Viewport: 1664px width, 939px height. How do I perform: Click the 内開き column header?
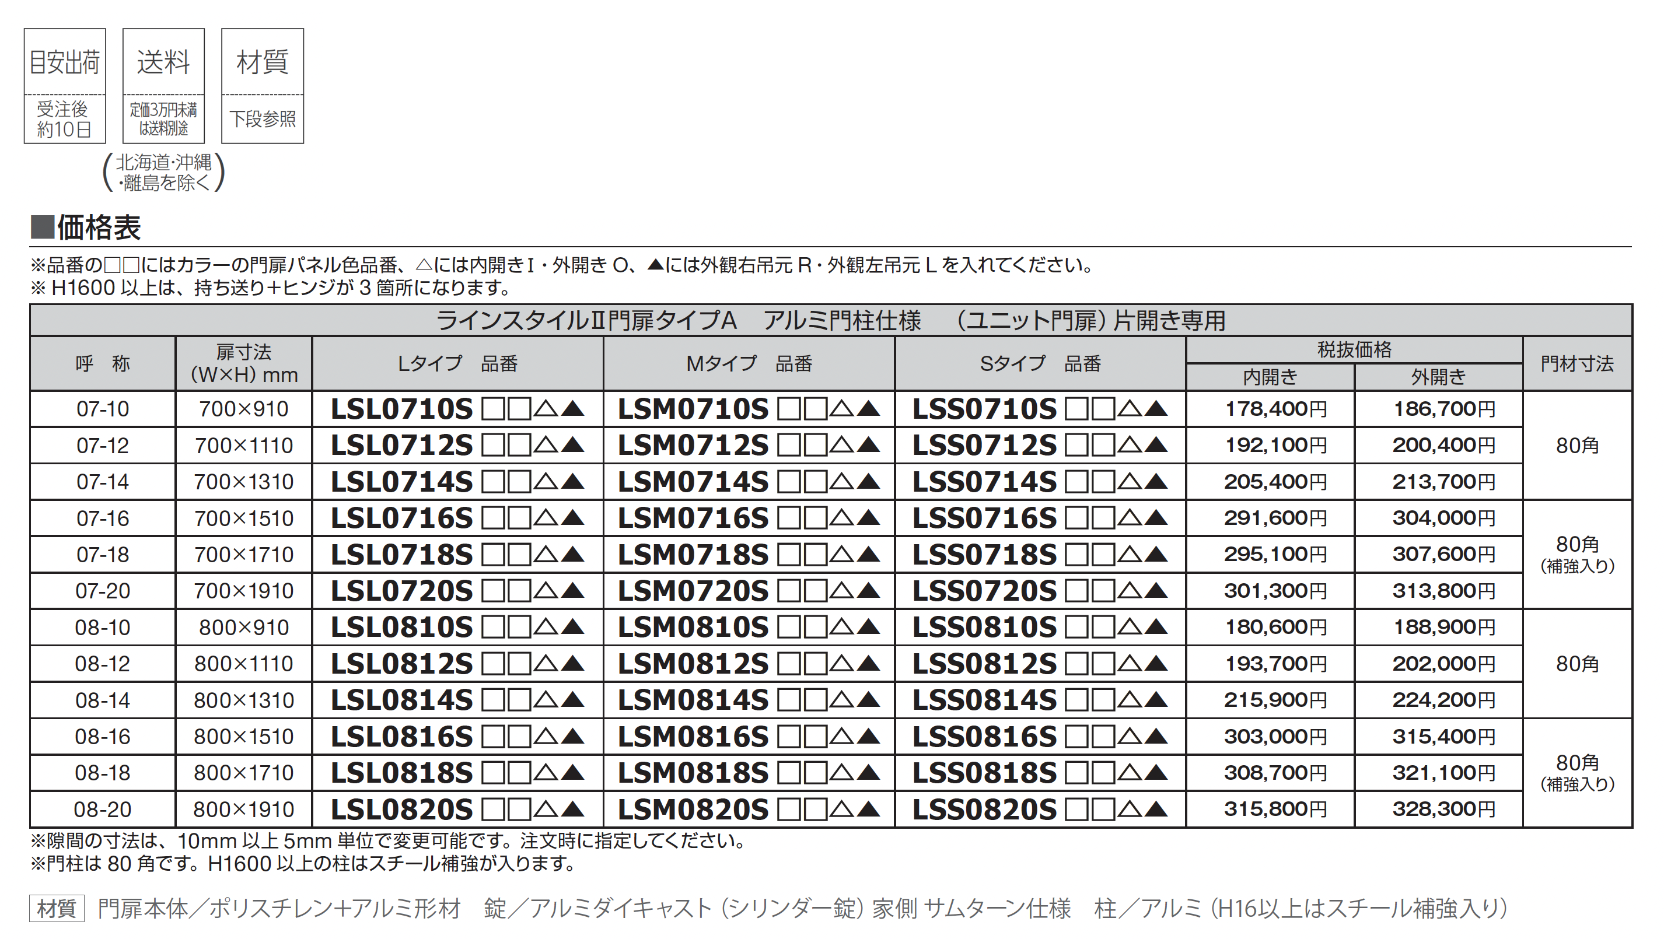1270,377
